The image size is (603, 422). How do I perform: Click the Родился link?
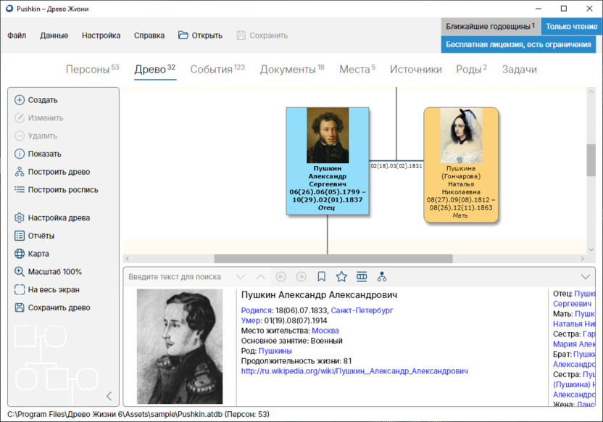click(x=256, y=310)
